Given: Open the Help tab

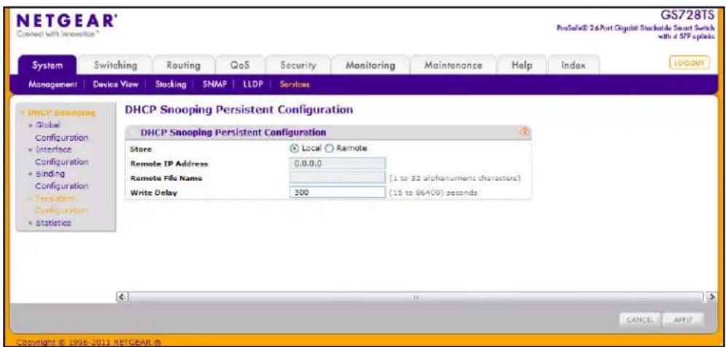Looking at the screenshot, I should [x=522, y=66].
